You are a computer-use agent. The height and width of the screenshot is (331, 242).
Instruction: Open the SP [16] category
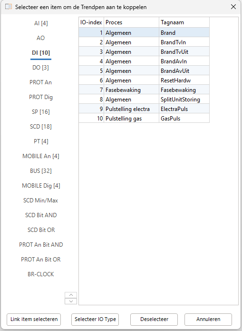pos(41,112)
